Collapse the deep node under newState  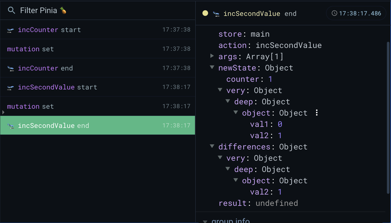[x=228, y=101]
